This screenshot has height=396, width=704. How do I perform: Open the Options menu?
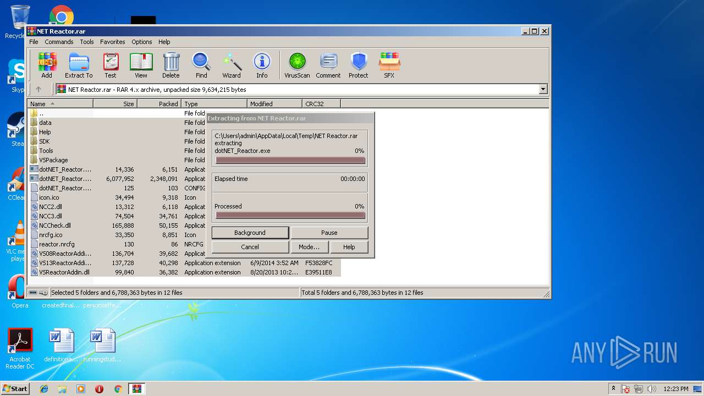coord(141,42)
